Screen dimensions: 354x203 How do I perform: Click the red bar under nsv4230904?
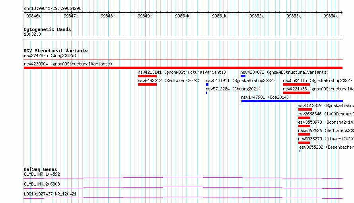[x=183, y=68]
